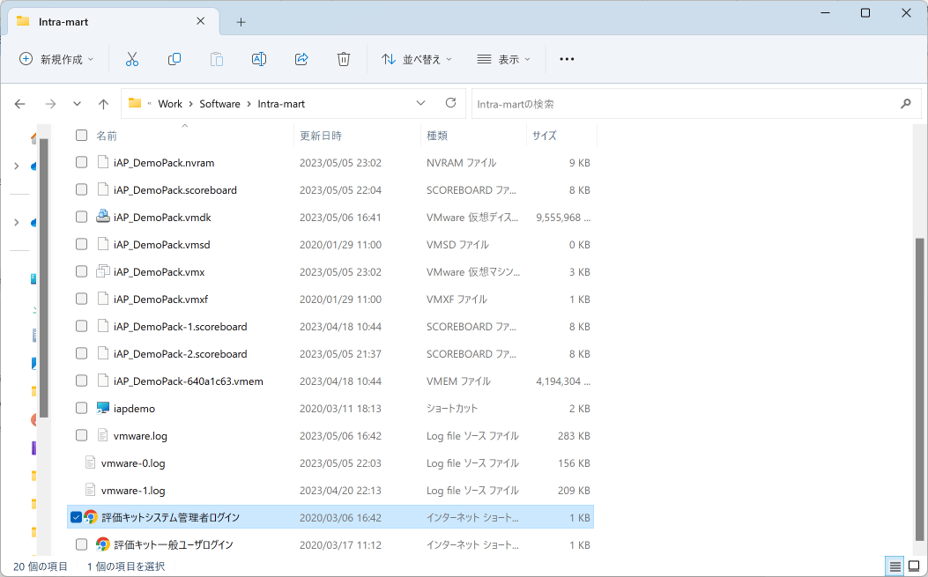Refresh the current folder view
This screenshot has height=577, width=928.
tap(450, 103)
